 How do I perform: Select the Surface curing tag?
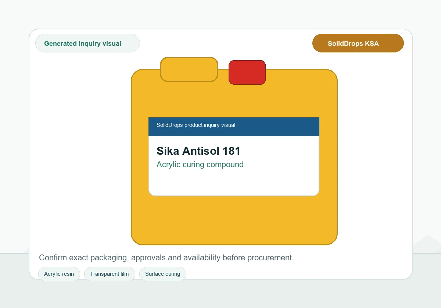tap(163, 274)
